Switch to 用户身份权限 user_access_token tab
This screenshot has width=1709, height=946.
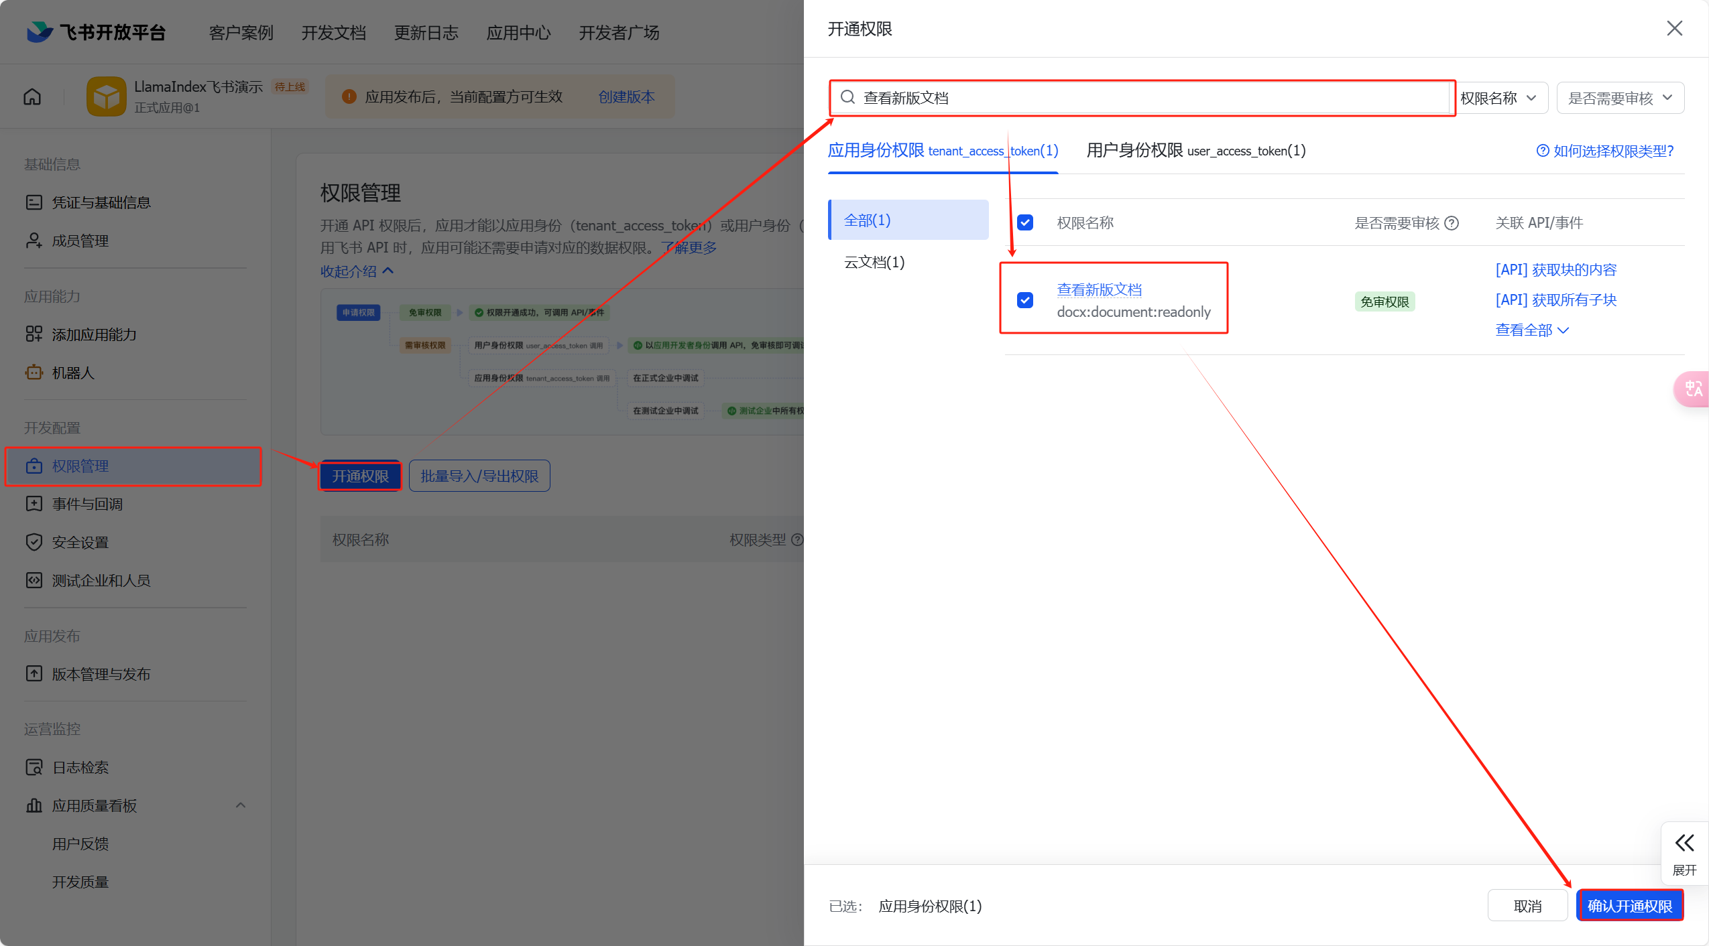(x=1195, y=151)
